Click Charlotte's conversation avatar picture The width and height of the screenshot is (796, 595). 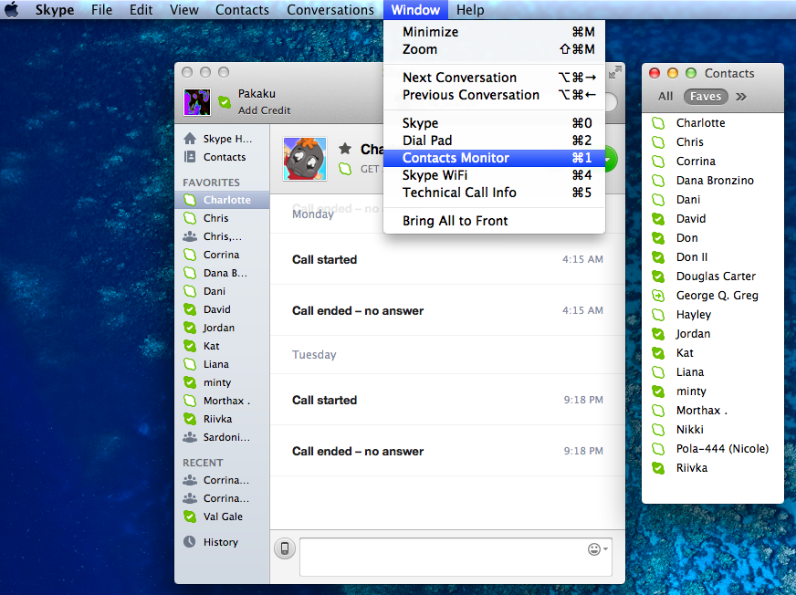305,159
